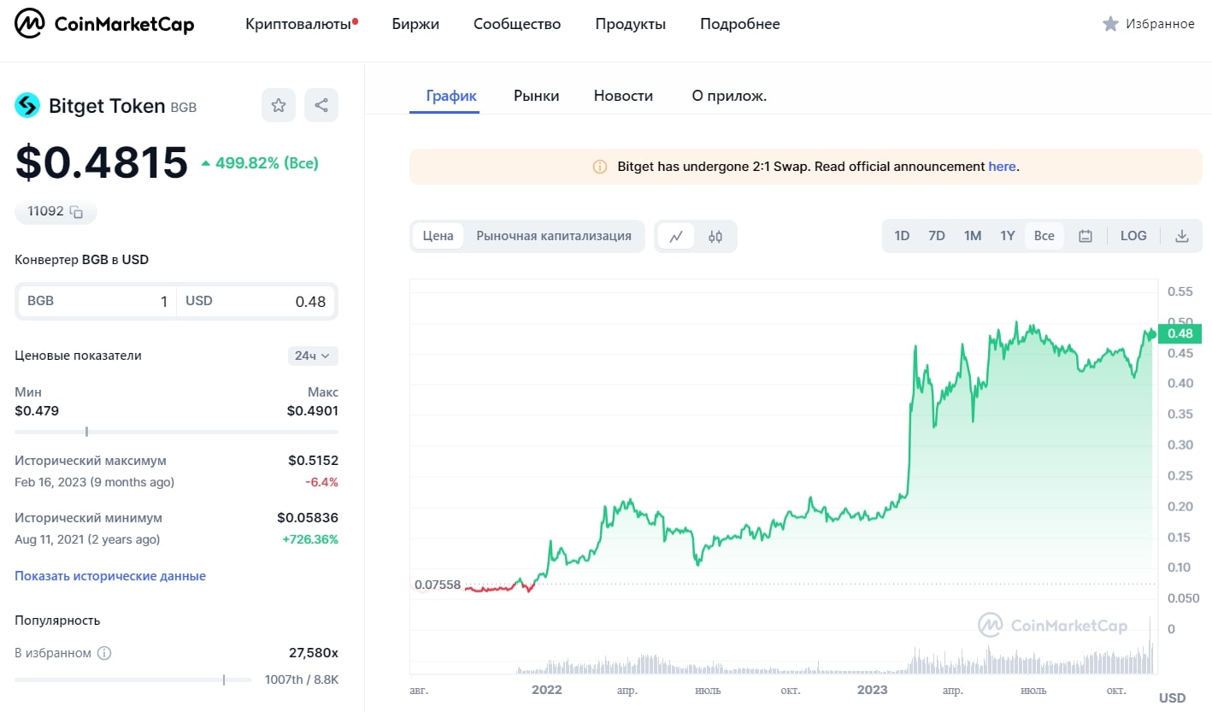Screen dimensions: 1212x712
Task: Click the 24h min-max price range slider
Action: 177,432
